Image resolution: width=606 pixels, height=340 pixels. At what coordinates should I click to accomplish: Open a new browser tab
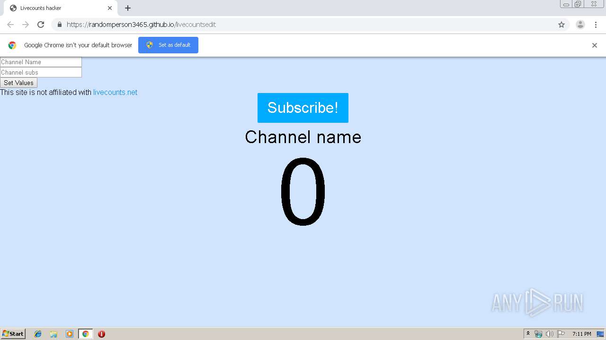128,8
